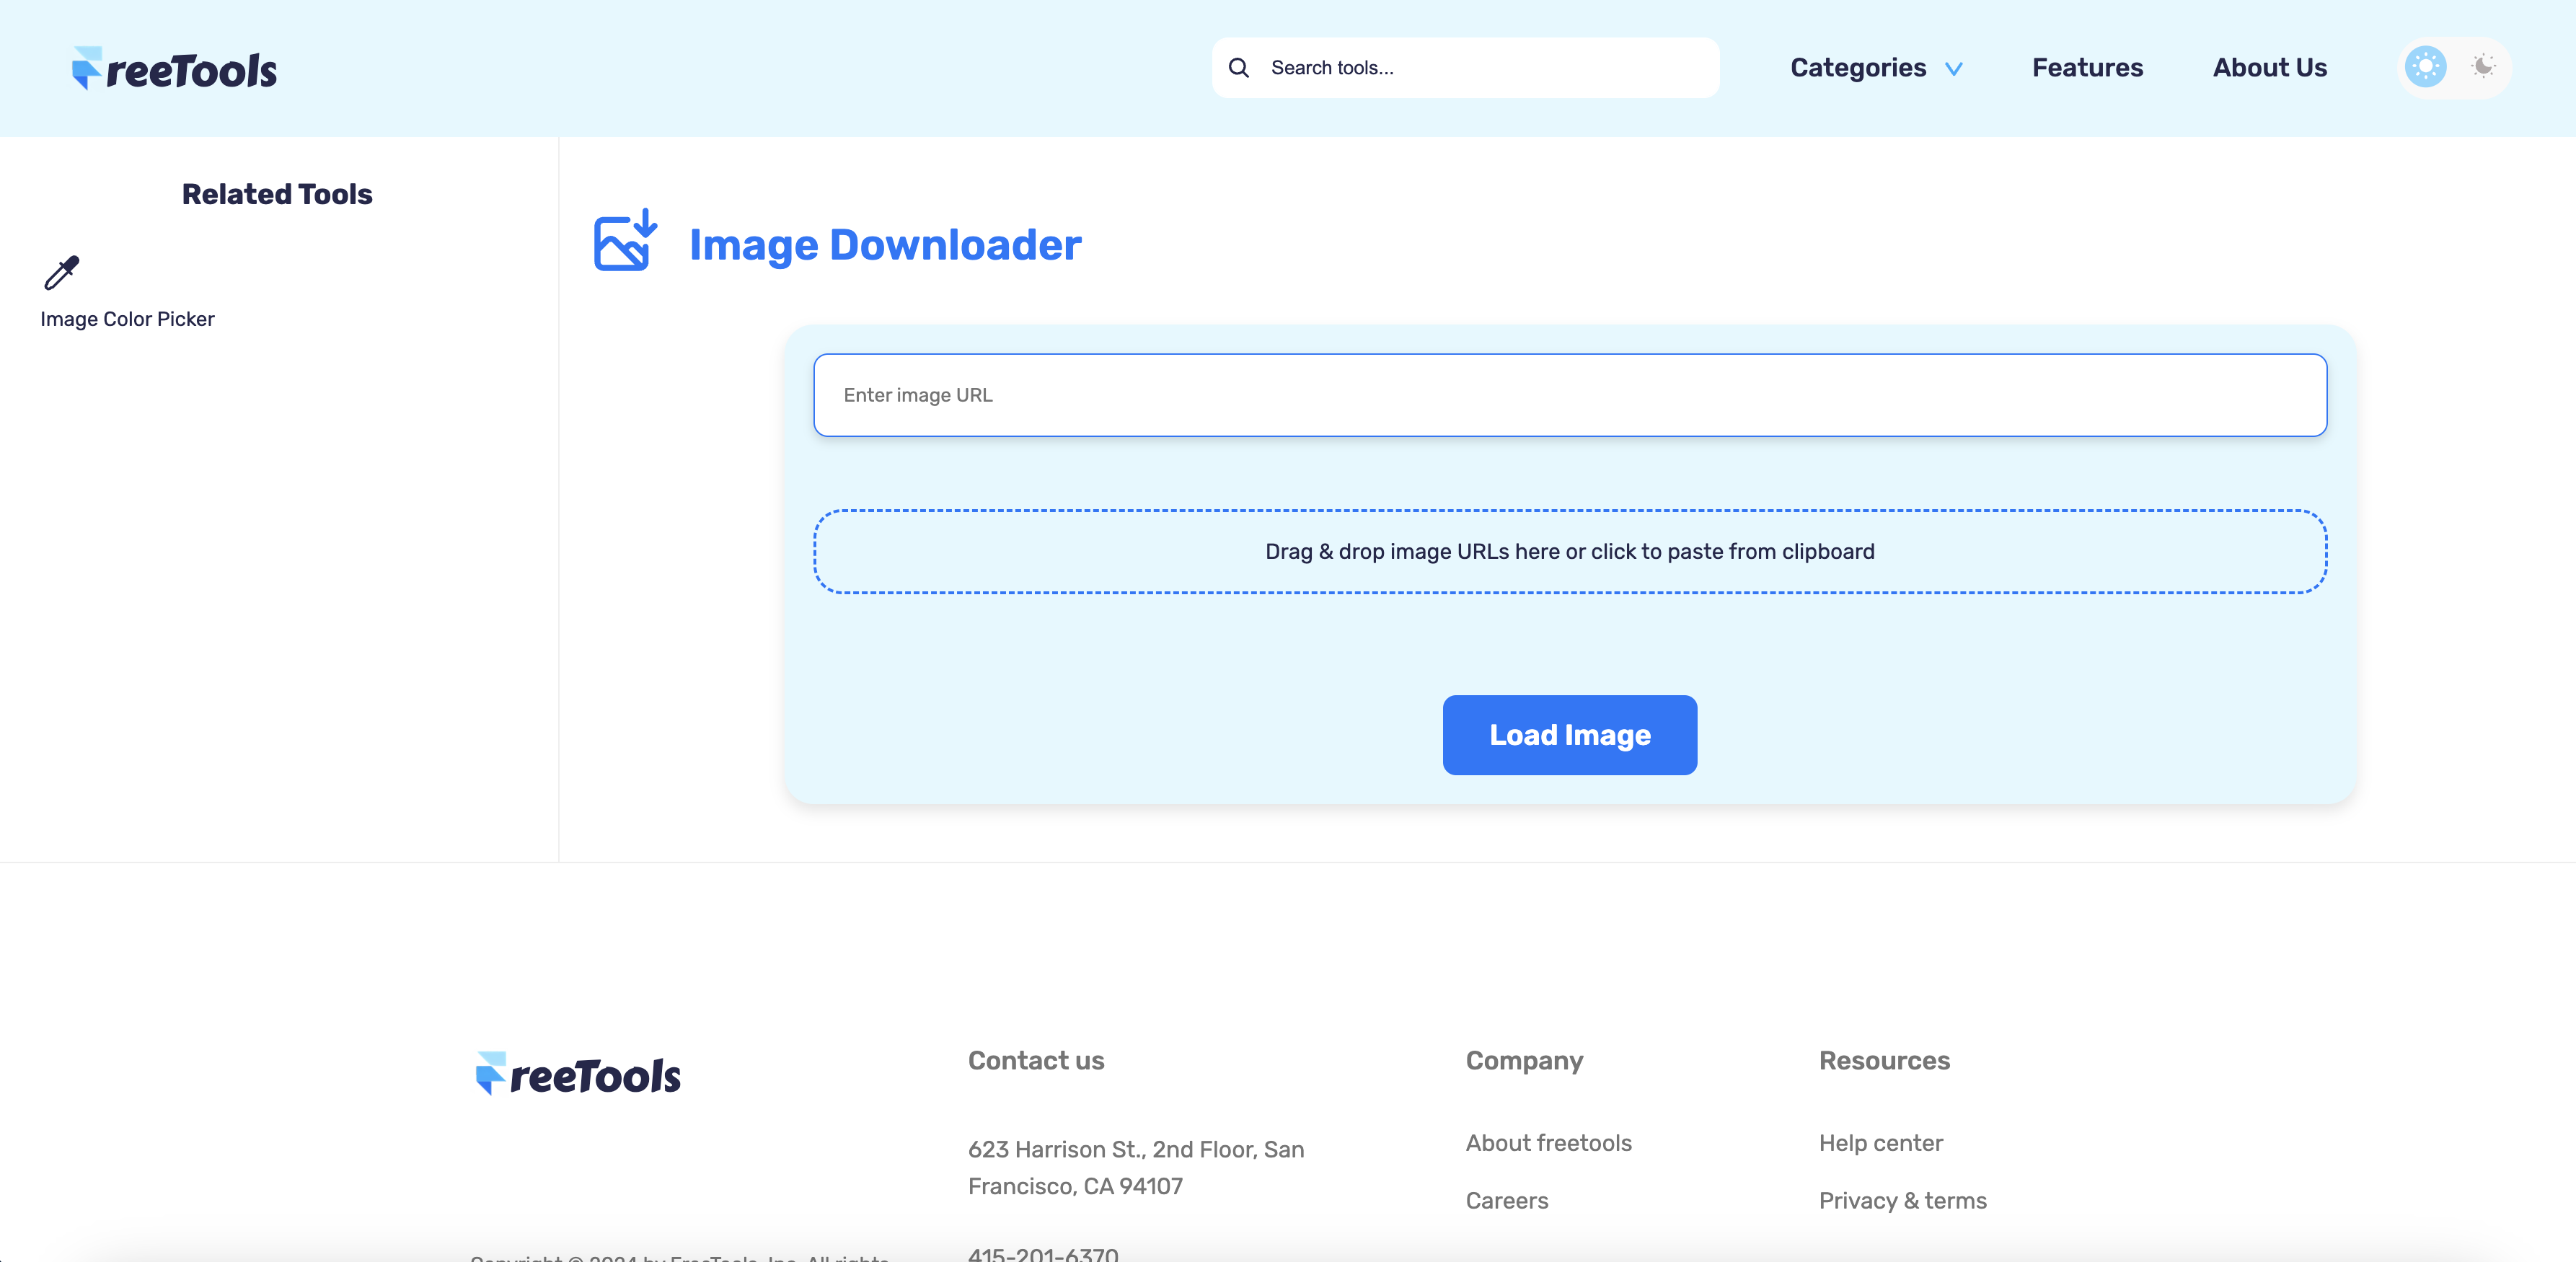Toggle the theme switcher
This screenshot has height=1262, width=2576.
coord(2455,67)
